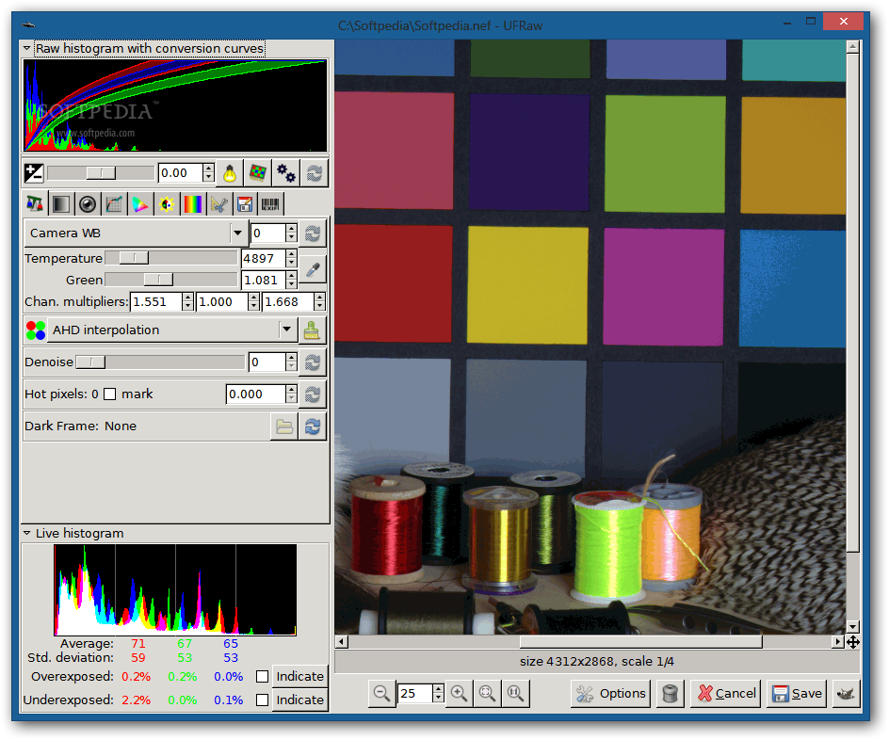
Task: Reset white balance to initial value
Action: coord(313,233)
